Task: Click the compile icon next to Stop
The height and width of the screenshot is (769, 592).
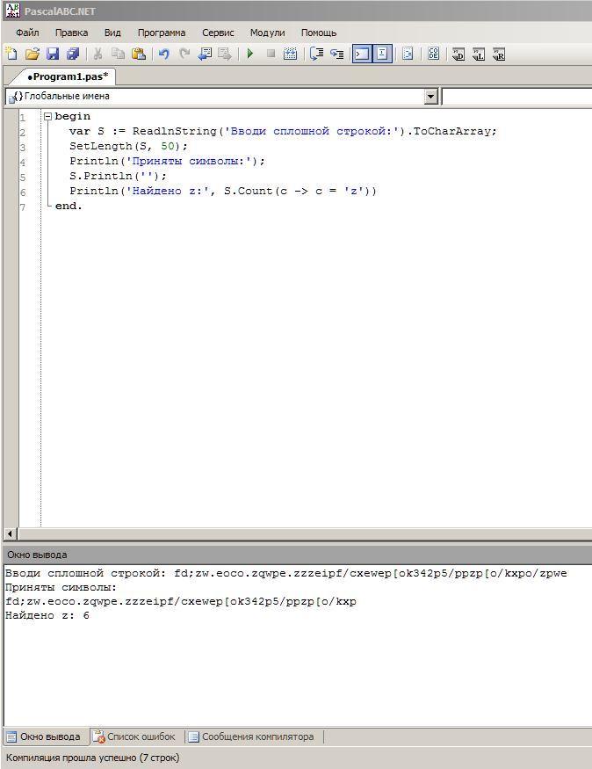Action: coord(291,54)
